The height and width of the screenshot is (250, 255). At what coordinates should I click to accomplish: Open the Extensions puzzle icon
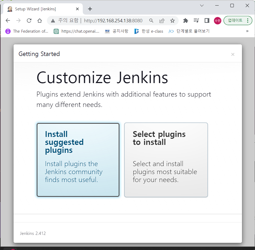click(x=186, y=20)
